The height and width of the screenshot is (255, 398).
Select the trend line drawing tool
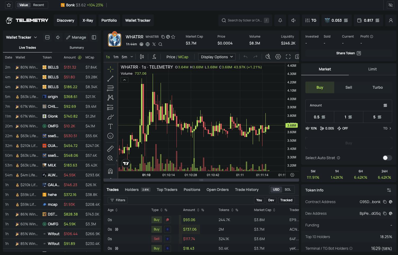pos(111,79)
